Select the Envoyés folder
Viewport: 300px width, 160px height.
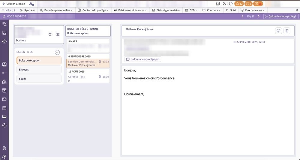39,70
